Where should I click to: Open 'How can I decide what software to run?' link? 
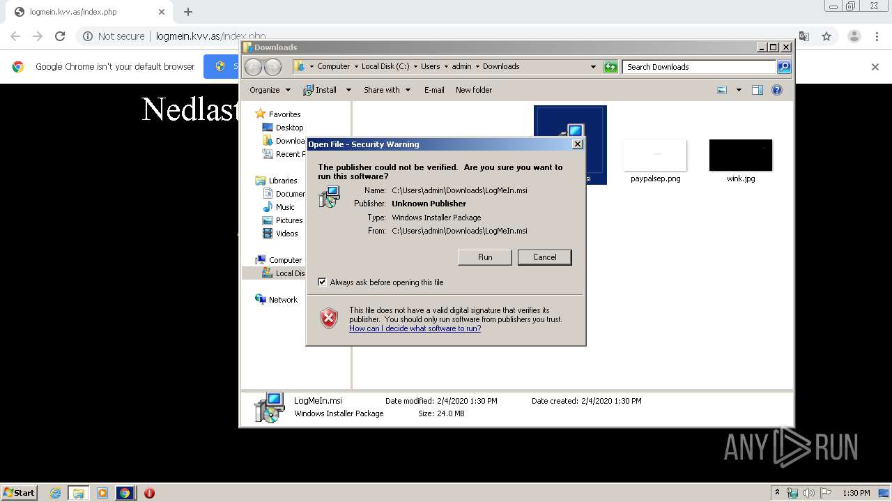(x=415, y=328)
